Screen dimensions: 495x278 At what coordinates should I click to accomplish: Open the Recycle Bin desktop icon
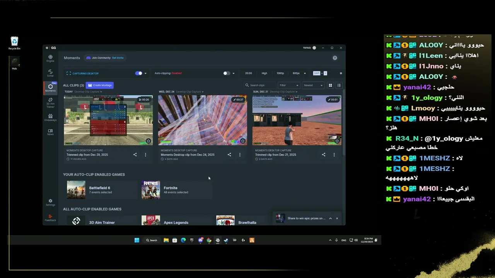point(14,43)
